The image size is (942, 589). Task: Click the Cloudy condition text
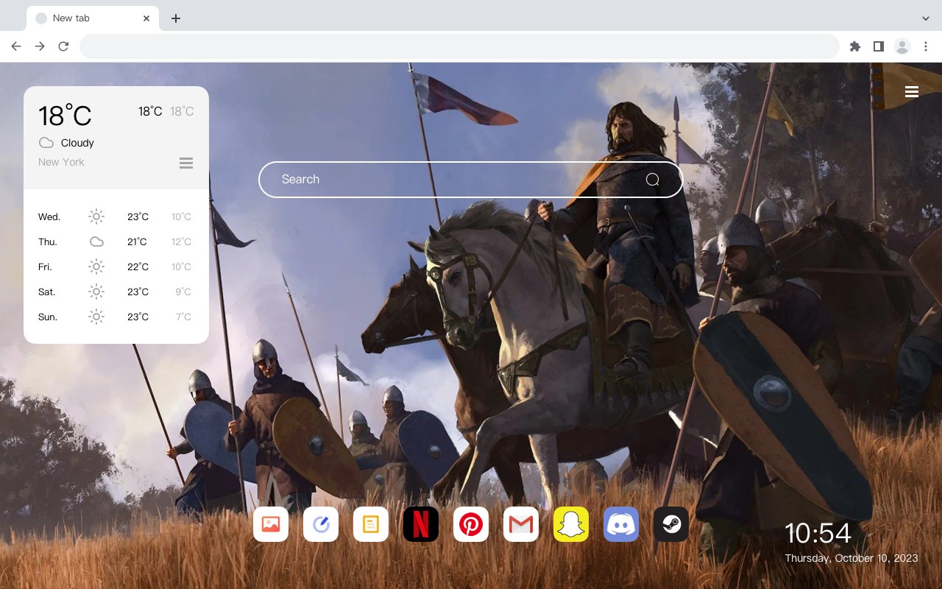pos(77,143)
